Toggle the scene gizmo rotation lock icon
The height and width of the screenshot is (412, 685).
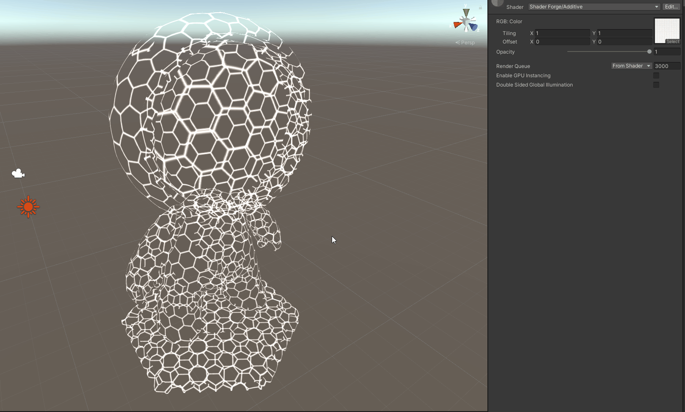[x=480, y=8]
